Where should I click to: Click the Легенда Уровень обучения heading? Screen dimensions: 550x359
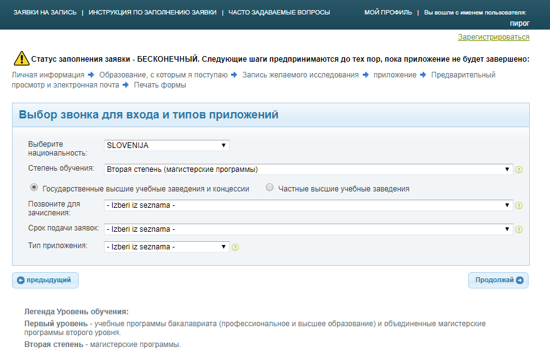tap(76, 312)
